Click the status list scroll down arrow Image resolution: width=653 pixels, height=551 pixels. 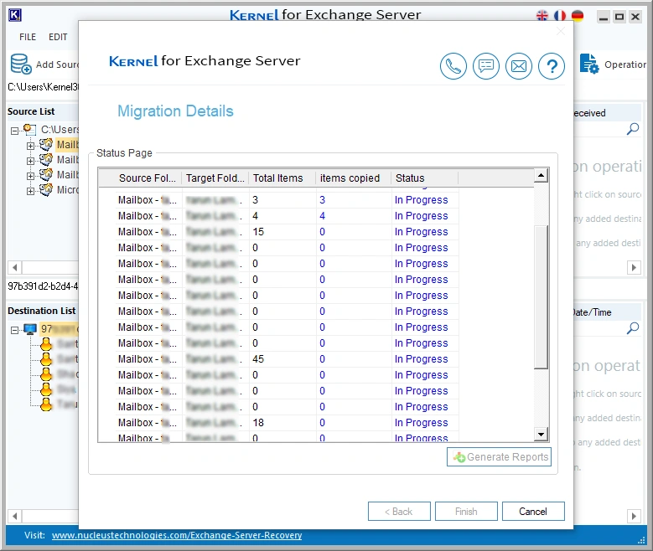pyautogui.click(x=541, y=435)
